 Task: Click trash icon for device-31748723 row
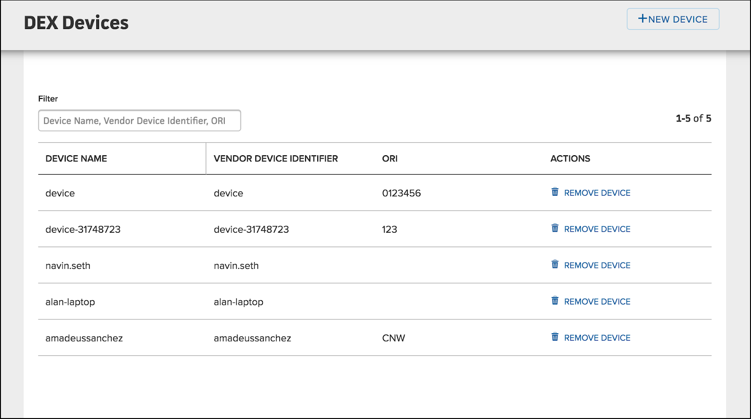coord(555,228)
